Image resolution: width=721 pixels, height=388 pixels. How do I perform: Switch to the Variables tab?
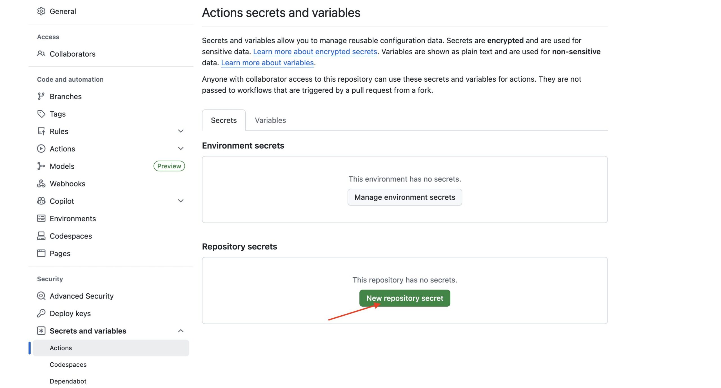click(x=270, y=120)
